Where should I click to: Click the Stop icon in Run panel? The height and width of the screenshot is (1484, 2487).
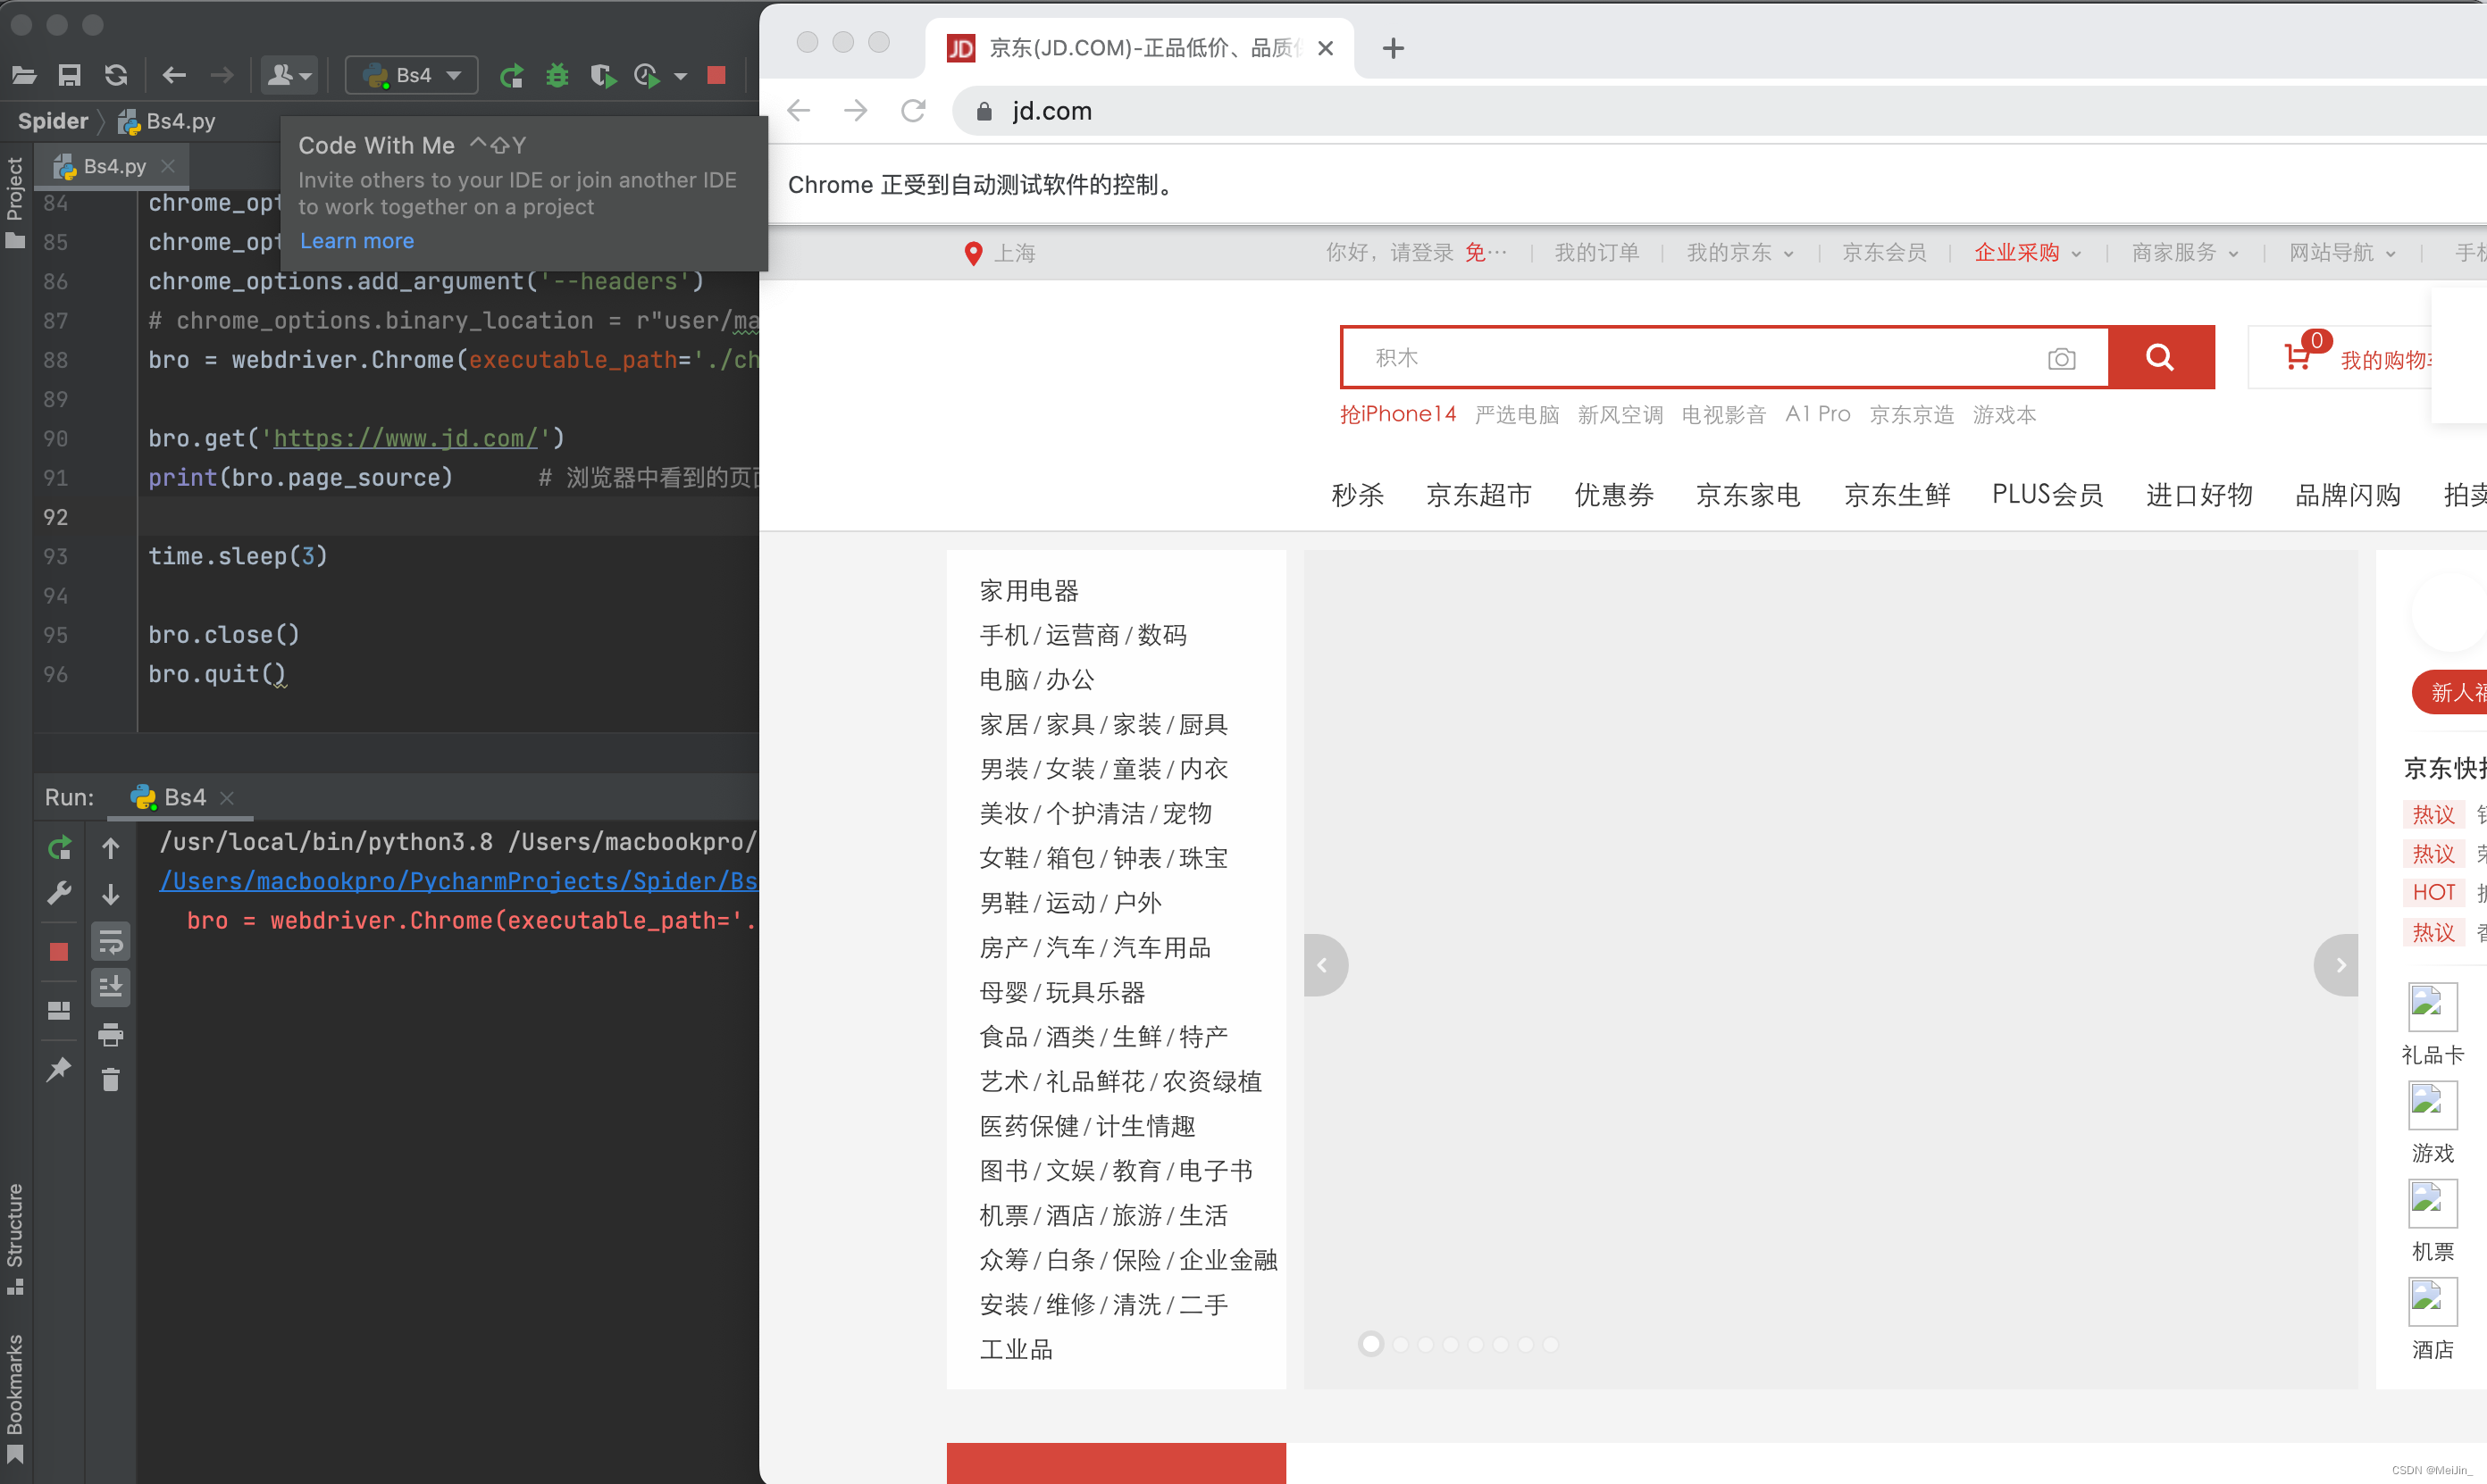pyautogui.click(x=59, y=951)
